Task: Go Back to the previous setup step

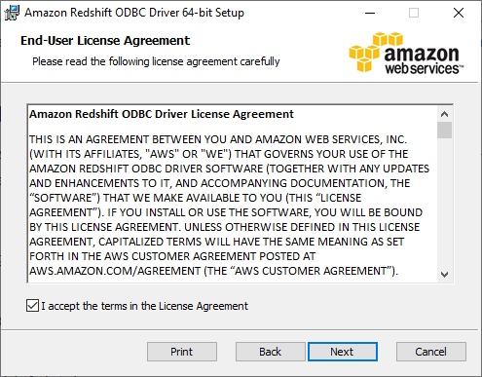Action: point(270,352)
